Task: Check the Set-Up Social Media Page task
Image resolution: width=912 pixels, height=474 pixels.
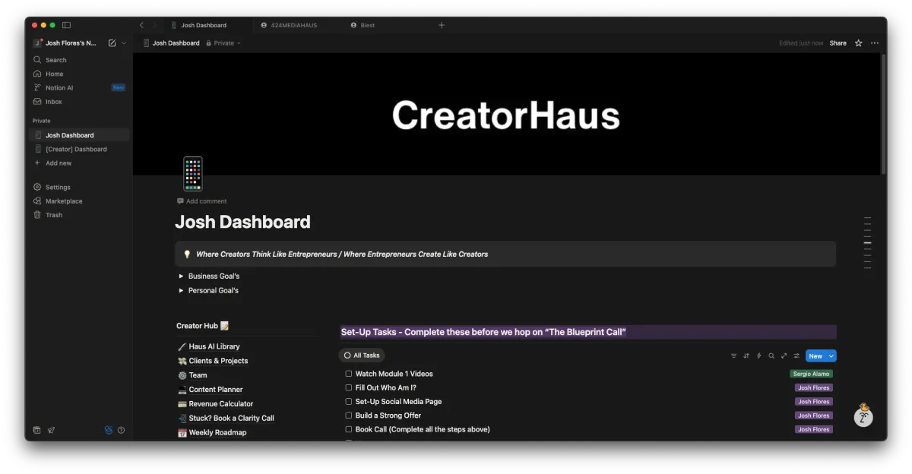Action: pyautogui.click(x=349, y=402)
